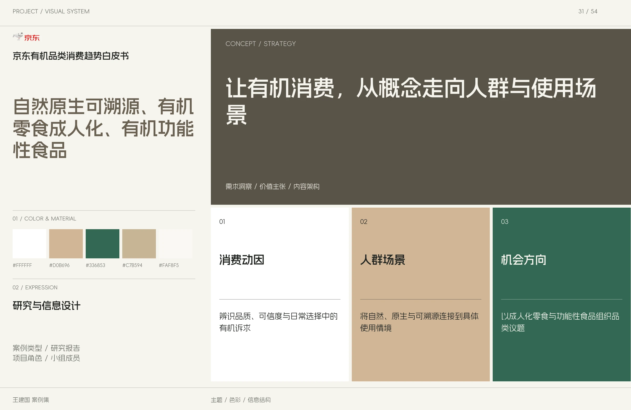Click the CONCEPT / STRATEGY label
This screenshot has width=631, height=410.
click(261, 44)
